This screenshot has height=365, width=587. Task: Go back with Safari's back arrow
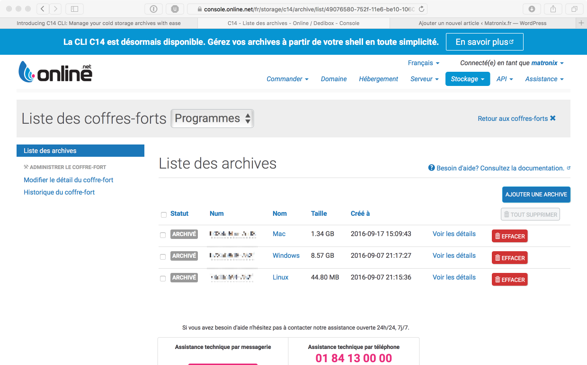43,8
